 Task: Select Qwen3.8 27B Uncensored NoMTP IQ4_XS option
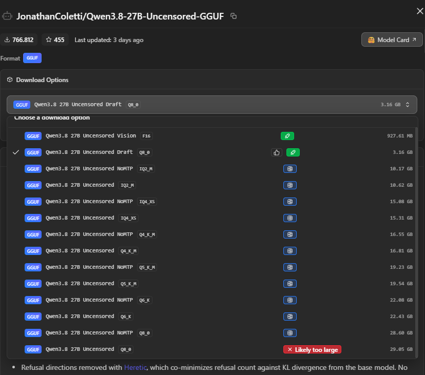(x=213, y=202)
